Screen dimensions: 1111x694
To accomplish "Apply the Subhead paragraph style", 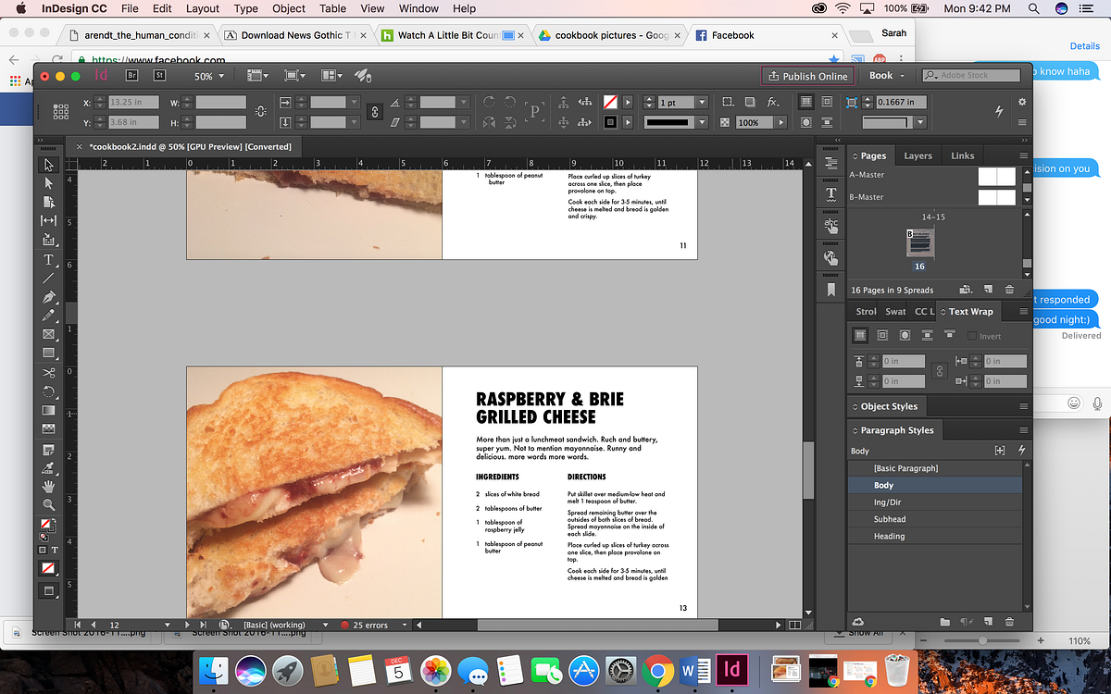I will pos(889,519).
